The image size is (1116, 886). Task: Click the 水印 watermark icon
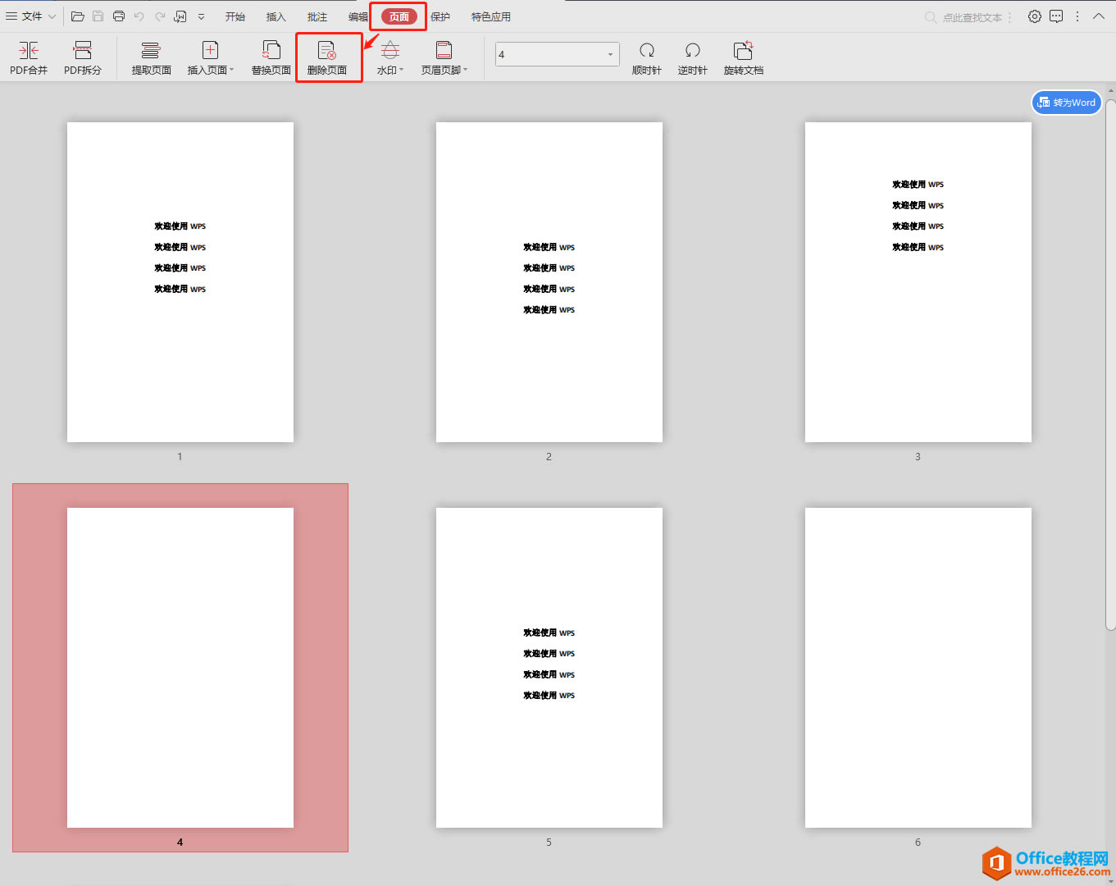pyautogui.click(x=390, y=50)
